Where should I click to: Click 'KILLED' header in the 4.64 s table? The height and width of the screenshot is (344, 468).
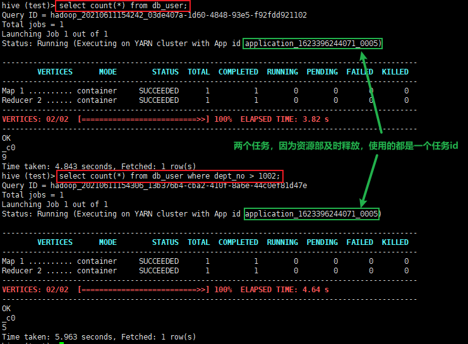click(395, 242)
